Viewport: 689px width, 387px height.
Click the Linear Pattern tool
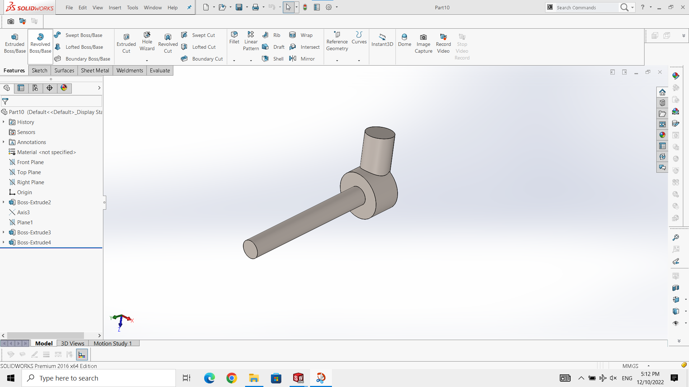pyautogui.click(x=251, y=41)
